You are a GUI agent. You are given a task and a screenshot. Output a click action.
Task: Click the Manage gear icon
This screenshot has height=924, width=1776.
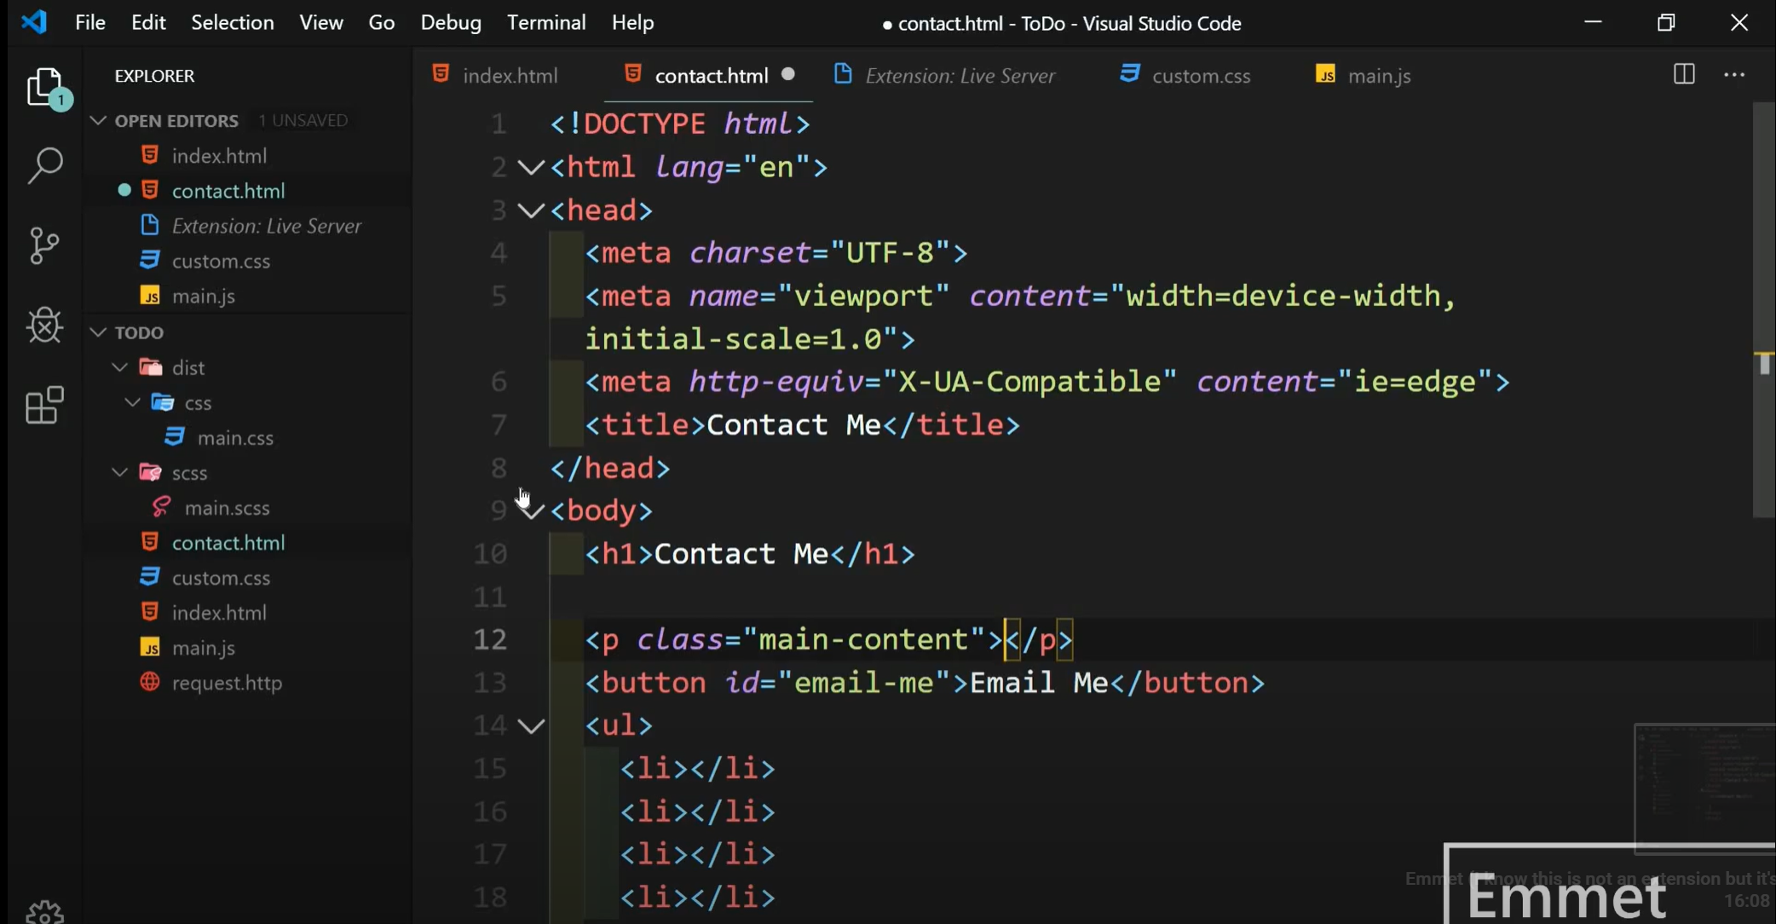click(44, 911)
